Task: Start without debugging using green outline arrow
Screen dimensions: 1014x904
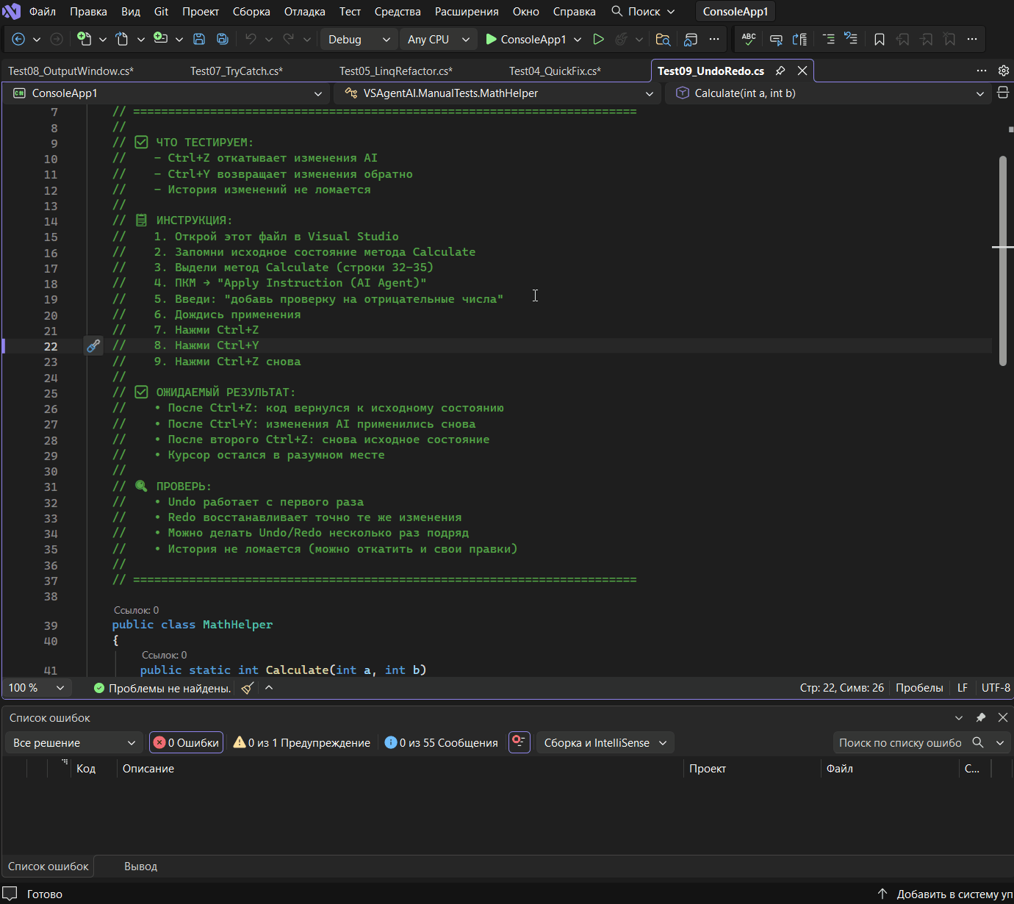Action: click(598, 39)
